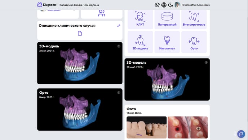Open user avatar of Игнатов Илья Алексеевич
The image size is (248, 140).
(x=178, y=5)
